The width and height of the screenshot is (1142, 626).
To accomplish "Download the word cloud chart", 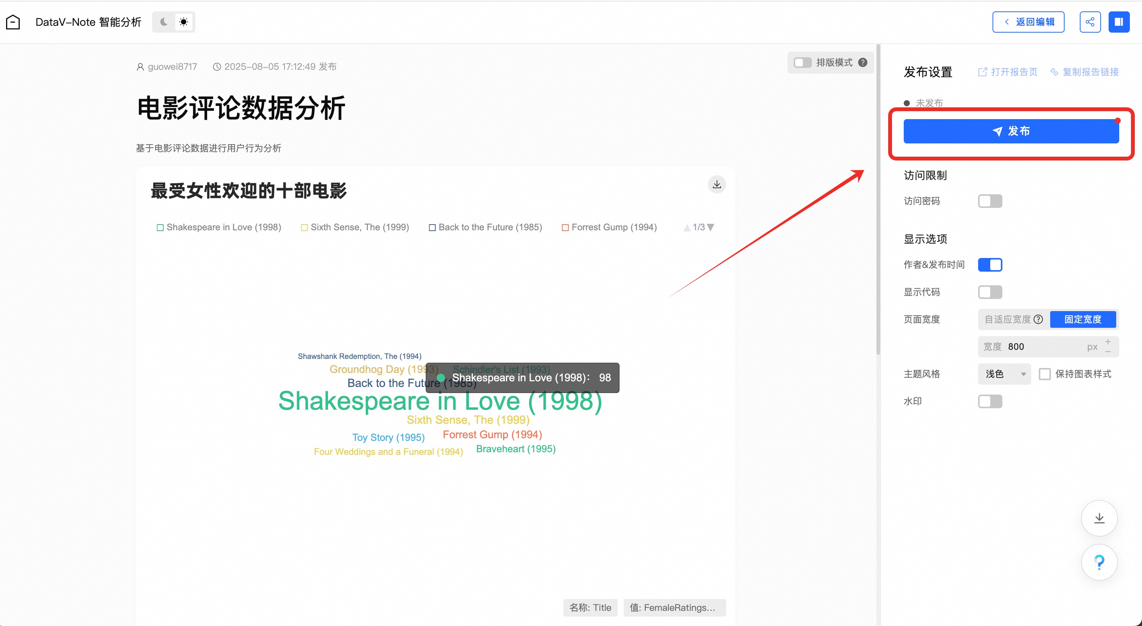I will [716, 184].
